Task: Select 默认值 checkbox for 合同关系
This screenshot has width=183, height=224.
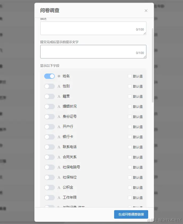Action: [x=130, y=157]
